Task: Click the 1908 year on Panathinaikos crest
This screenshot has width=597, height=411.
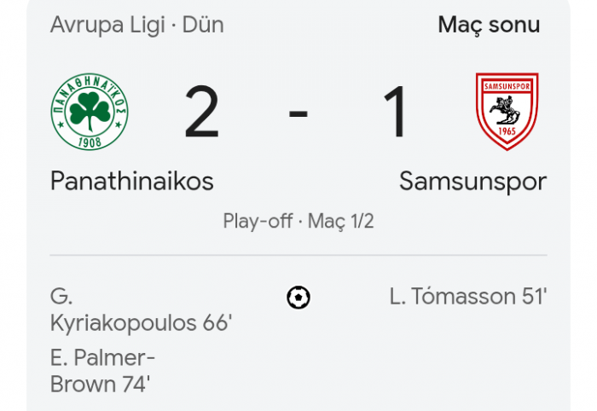Action: [x=89, y=141]
